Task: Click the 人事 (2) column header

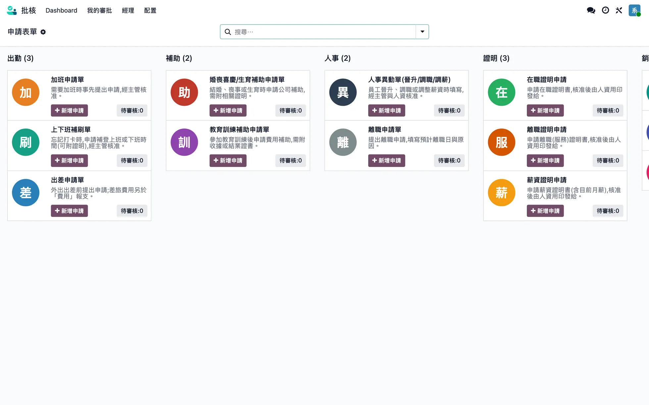Action: point(337,58)
